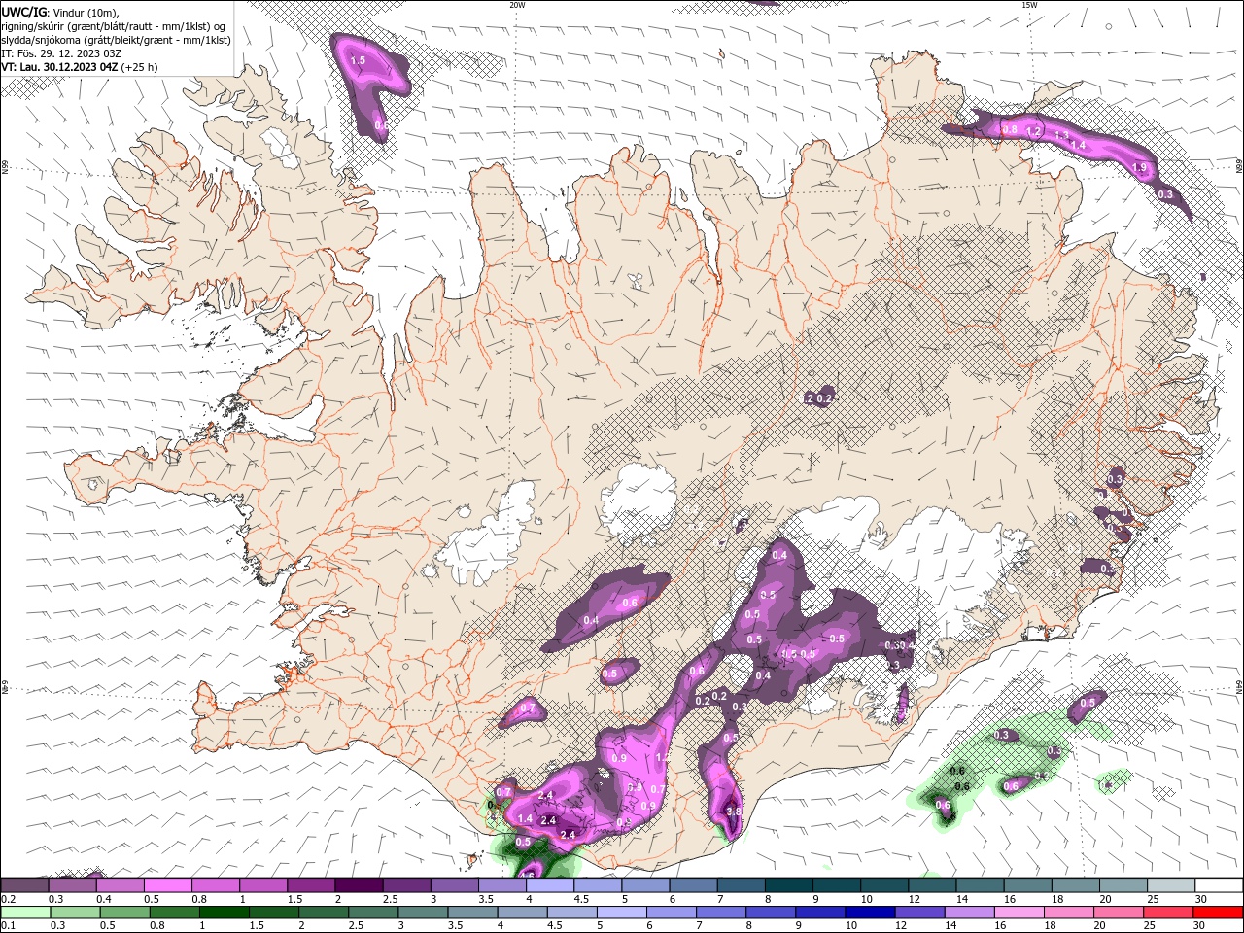Click the pale green 0.1 swatch in lower legend
Screen dimensions: 1244x933
coord(25,913)
